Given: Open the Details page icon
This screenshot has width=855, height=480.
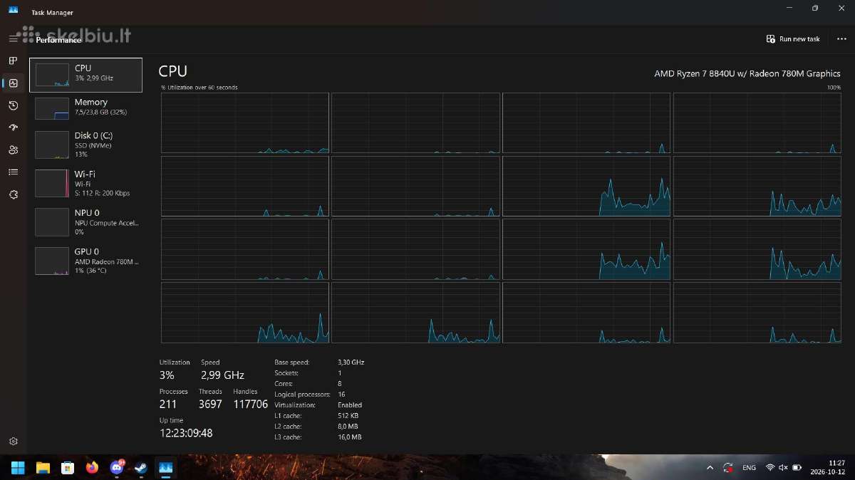Looking at the screenshot, I should [13, 172].
